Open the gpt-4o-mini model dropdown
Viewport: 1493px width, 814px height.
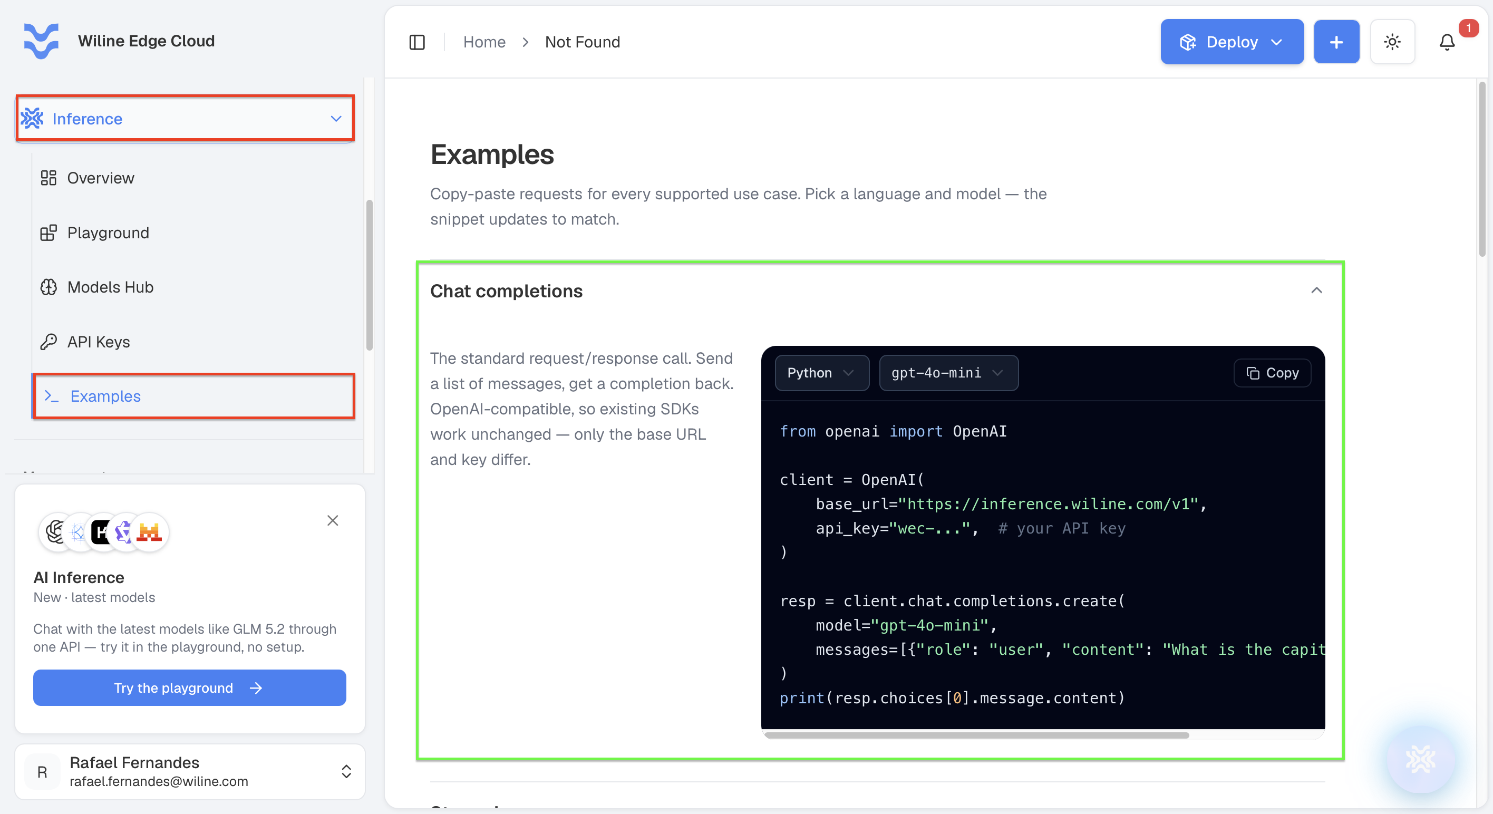point(948,373)
